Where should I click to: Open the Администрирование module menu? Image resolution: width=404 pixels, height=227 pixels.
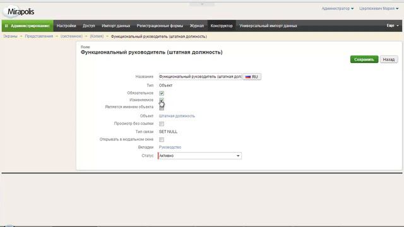28,26
